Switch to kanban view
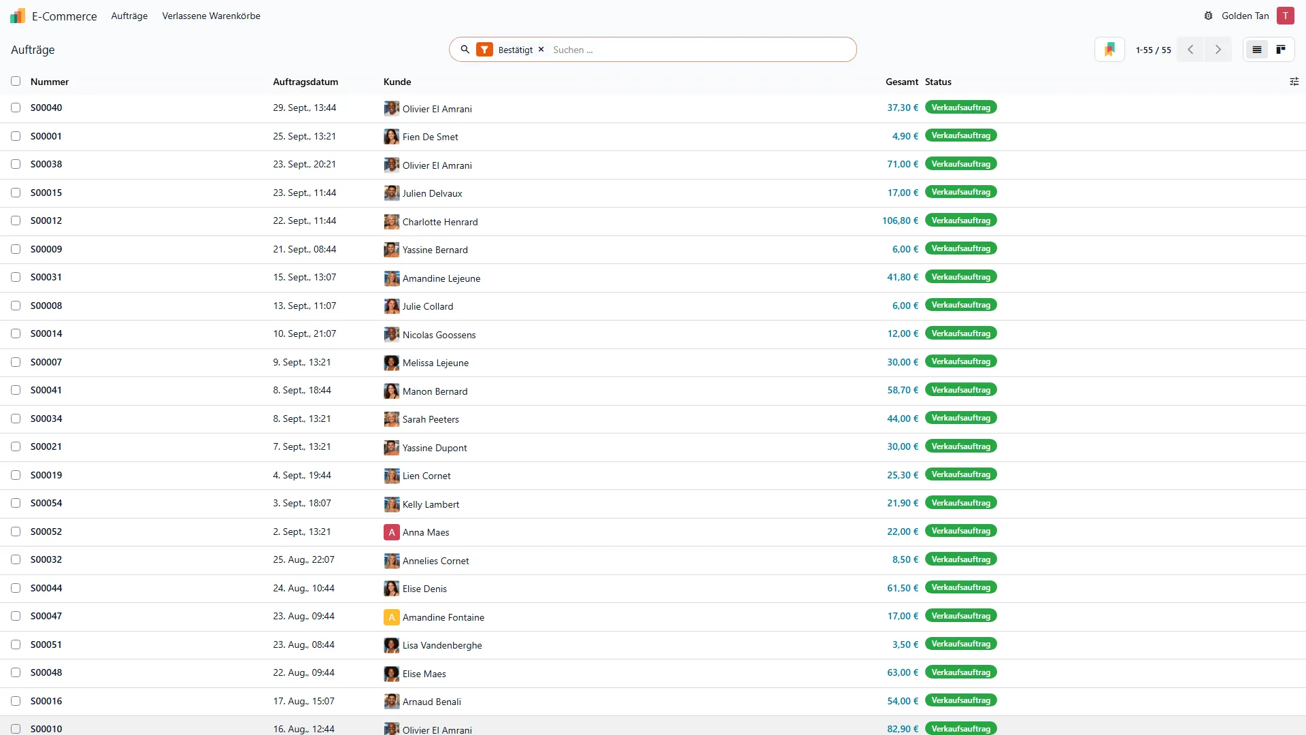This screenshot has width=1306, height=735. 1281,50
